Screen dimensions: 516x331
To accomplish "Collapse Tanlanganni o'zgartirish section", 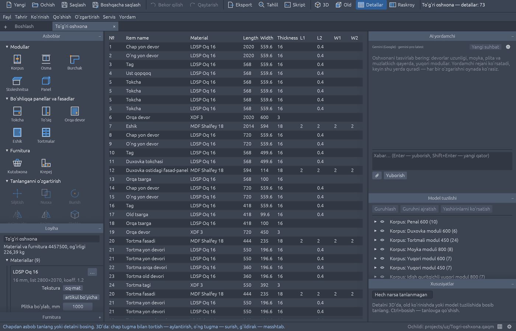I will [7, 181].
